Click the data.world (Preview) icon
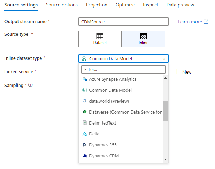The width and height of the screenshot is (215, 169). 85,101
